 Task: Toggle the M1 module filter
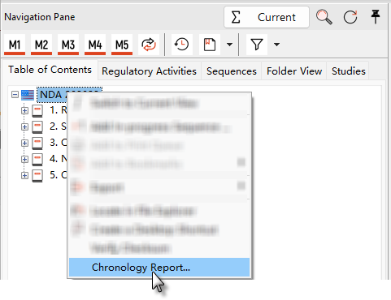(15, 45)
